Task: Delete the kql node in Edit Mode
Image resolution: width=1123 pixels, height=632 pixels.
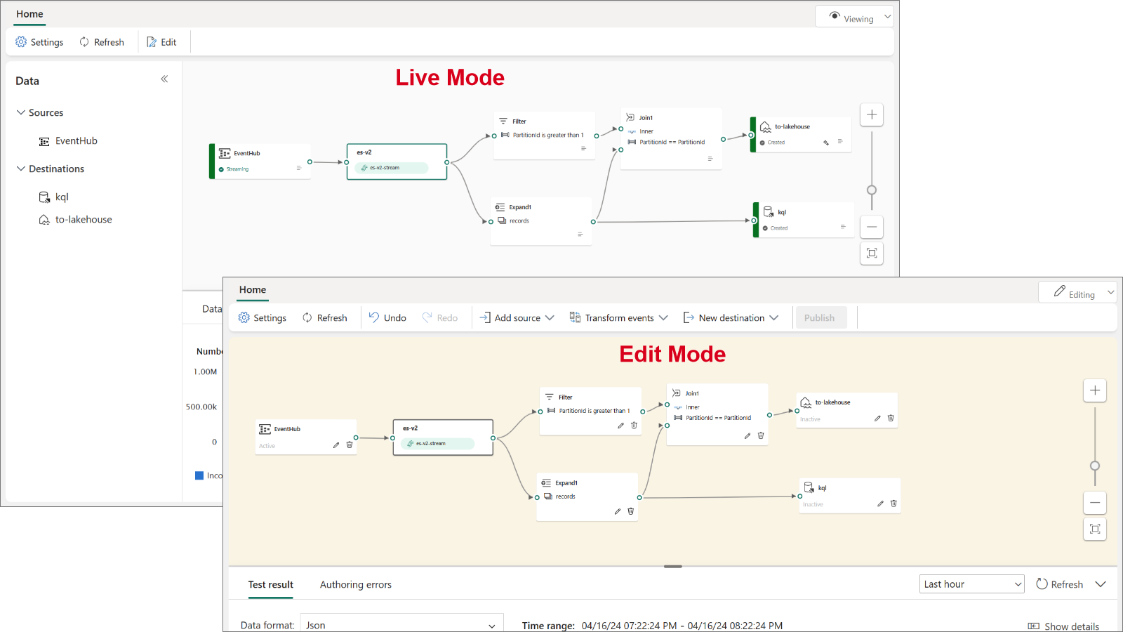Action: click(x=893, y=503)
